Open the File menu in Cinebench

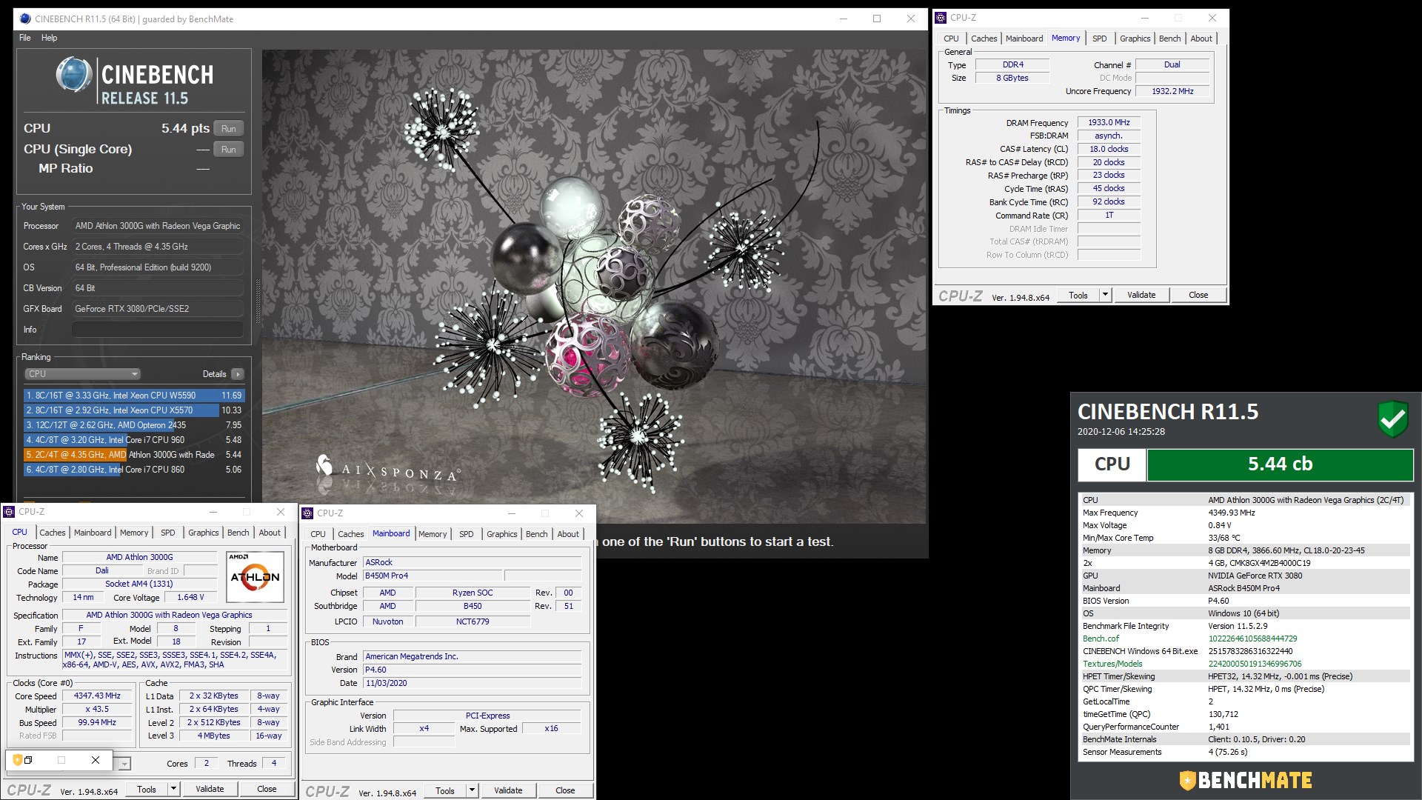tap(25, 38)
